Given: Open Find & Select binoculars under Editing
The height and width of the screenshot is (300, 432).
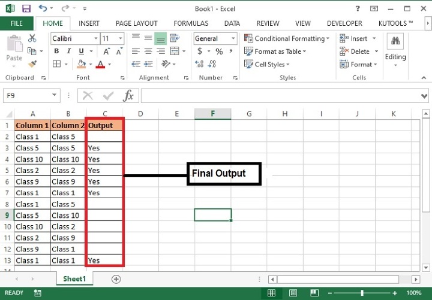Looking at the screenshot, I should tap(395, 41).
